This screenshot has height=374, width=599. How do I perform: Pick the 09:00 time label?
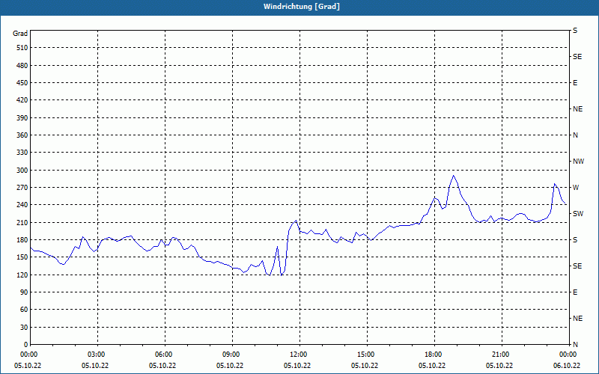pos(232,354)
